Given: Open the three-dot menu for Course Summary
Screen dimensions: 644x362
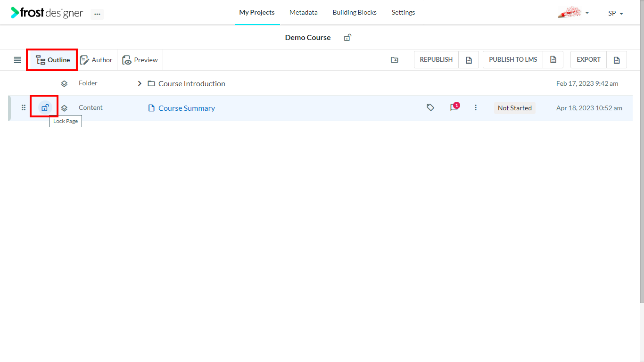Looking at the screenshot, I should pos(476,107).
